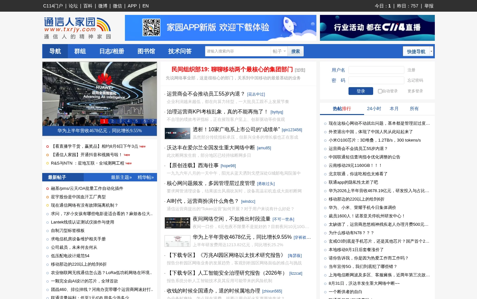Image resolution: width=477 pixels, height=299 pixels.
Task: Open AI时代，运营商扮演什么角色 article
Action: [203, 201]
